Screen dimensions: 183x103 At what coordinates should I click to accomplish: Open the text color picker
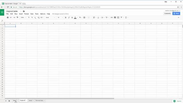[75, 17]
